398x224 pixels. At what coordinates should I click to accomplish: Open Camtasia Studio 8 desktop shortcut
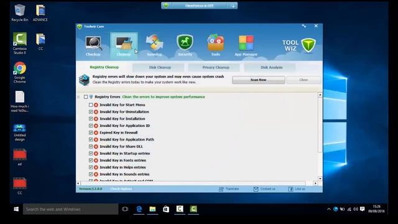point(19,44)
